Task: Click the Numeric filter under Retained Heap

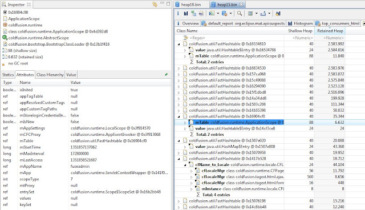Action: click(333, 38)
